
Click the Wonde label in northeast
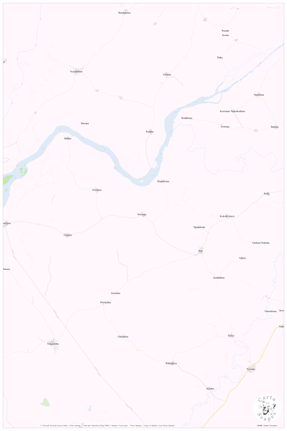[225, 31]
